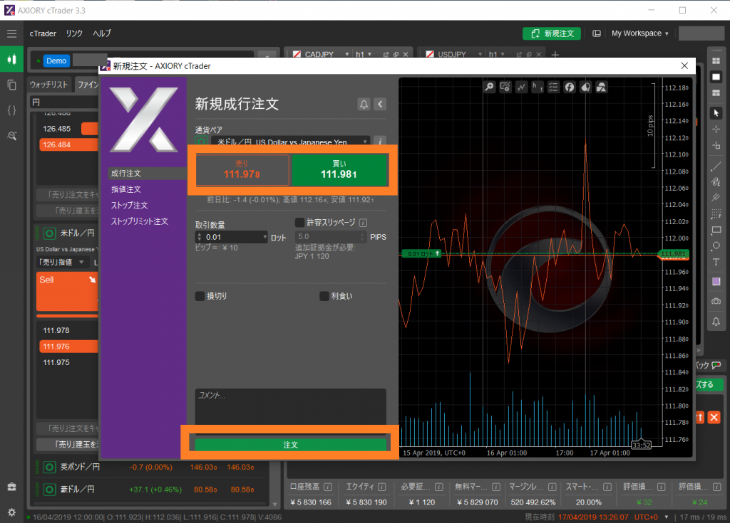730x523 pixels.
Task: Pick the purple color swatch in right toolbar
Action: pyautogui.click(x=716, y=281)
